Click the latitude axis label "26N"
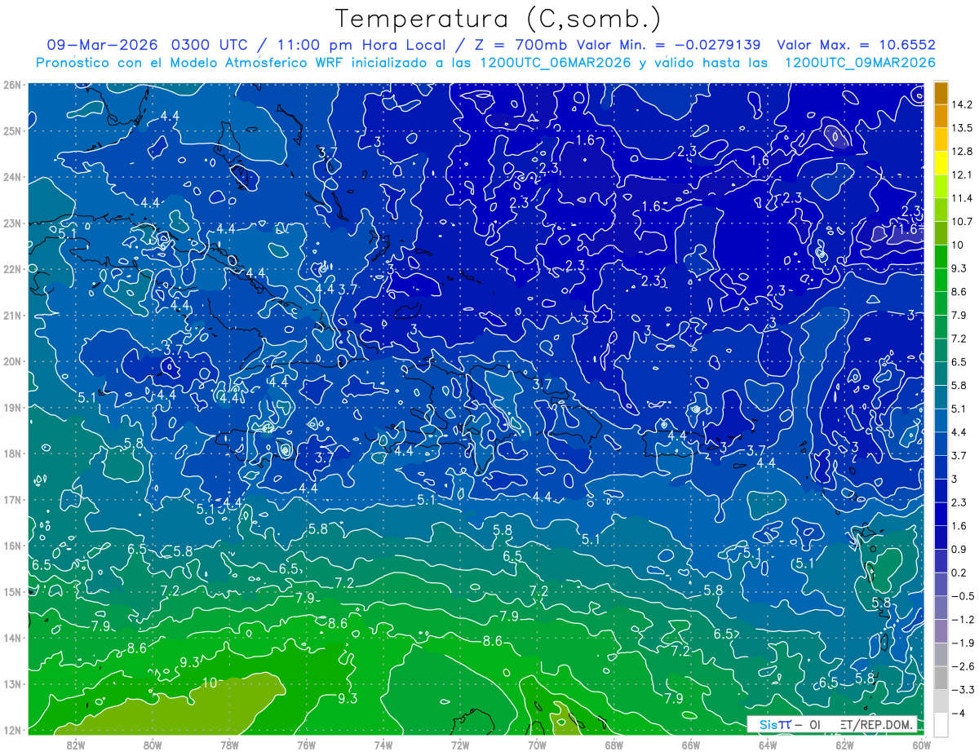Screen dimensions: 979x756 coord(12,84)
